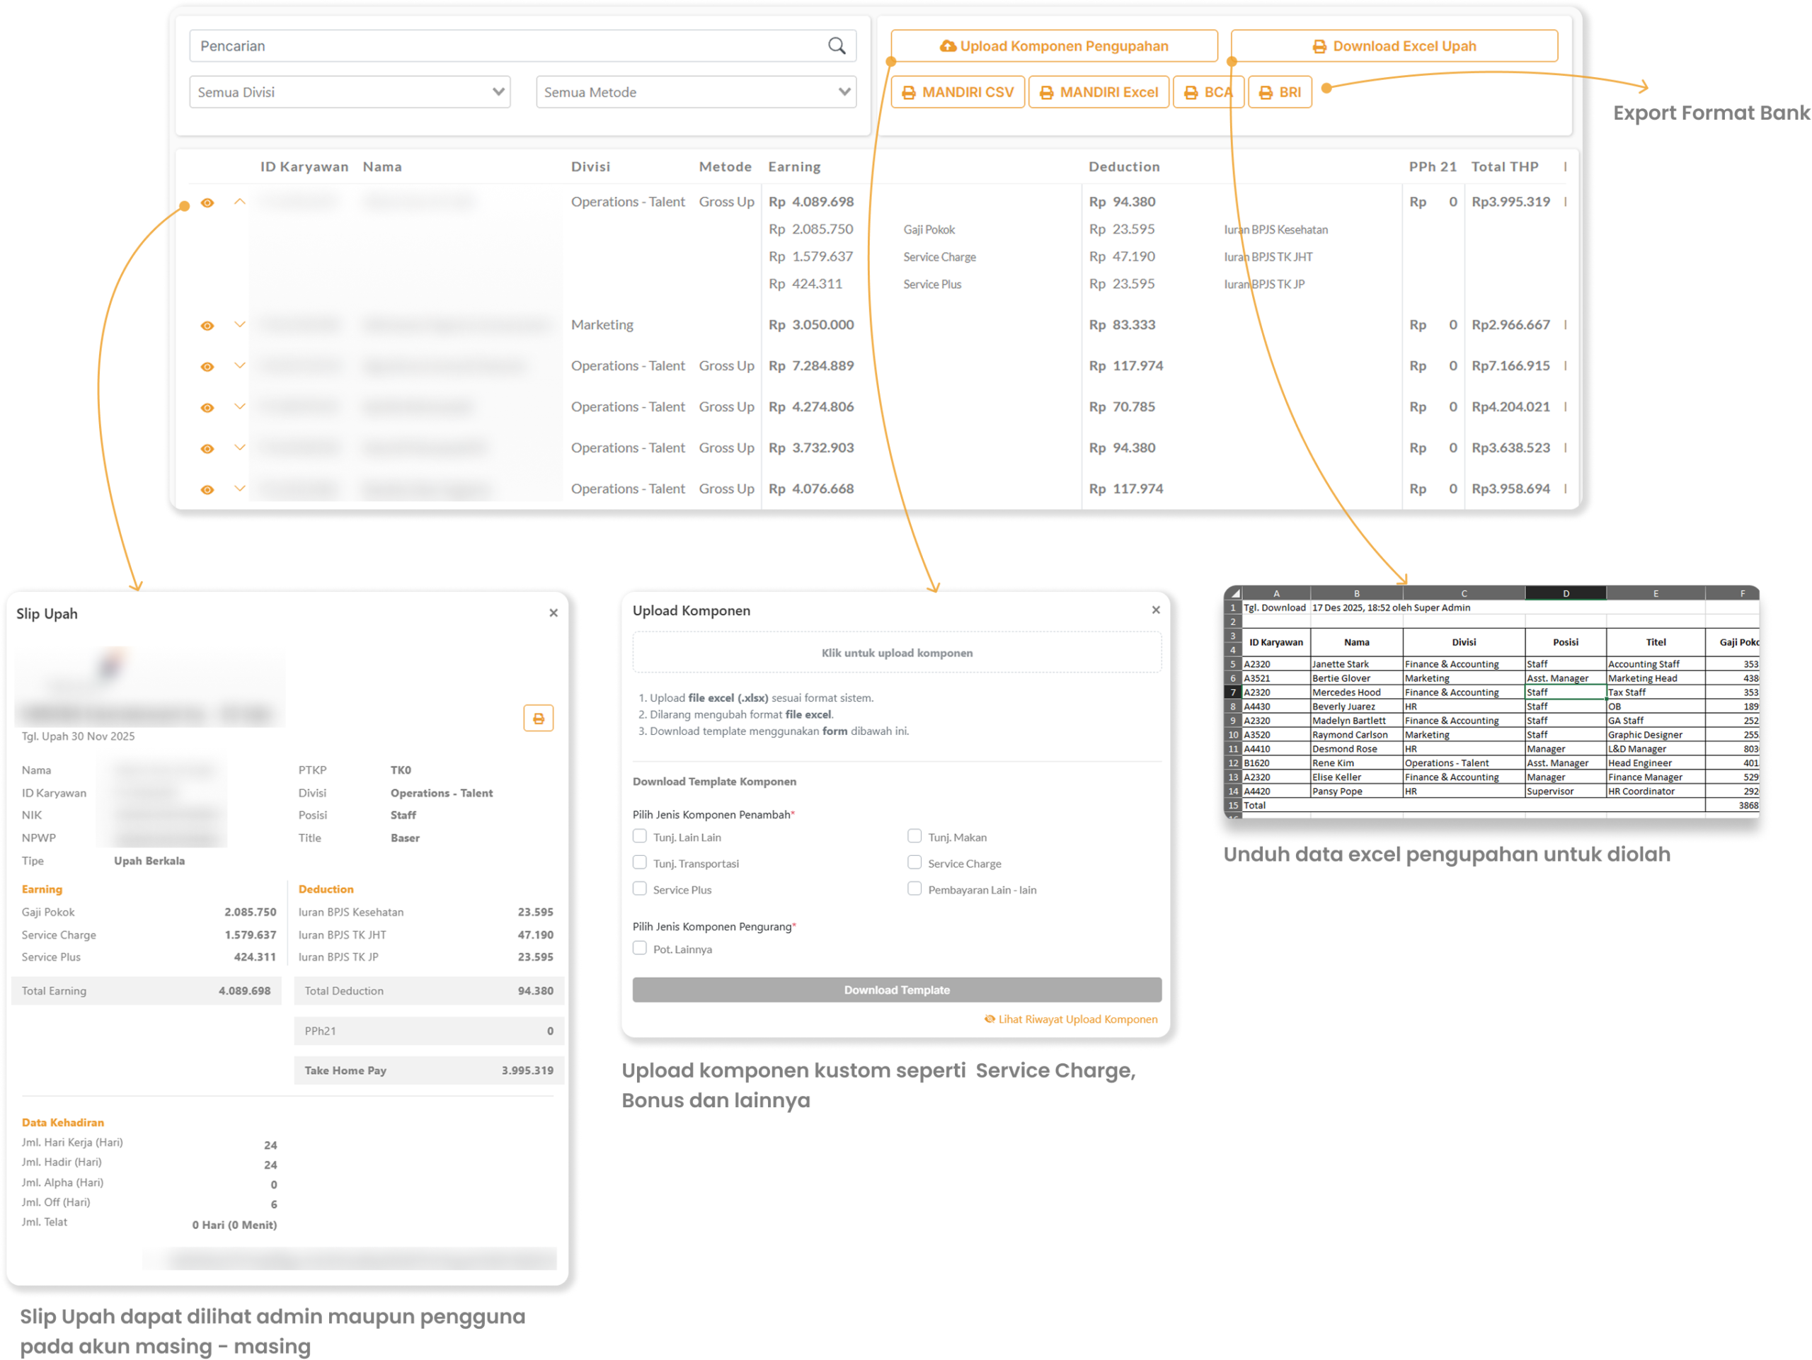
Task: Open the Semua Divisi dropdown
Action: (350, 92)
